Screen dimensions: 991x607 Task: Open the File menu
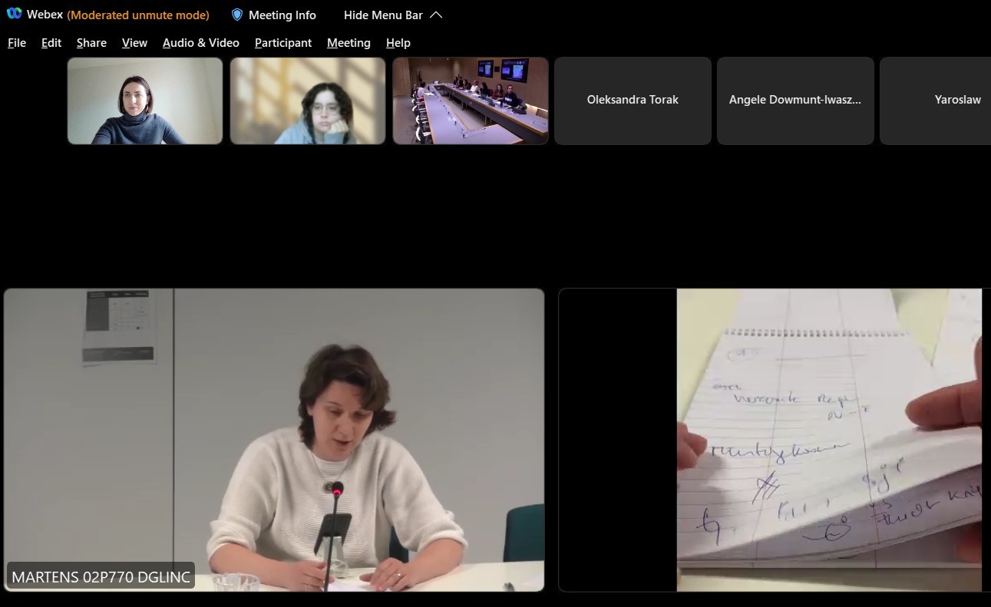click(17, 43)
